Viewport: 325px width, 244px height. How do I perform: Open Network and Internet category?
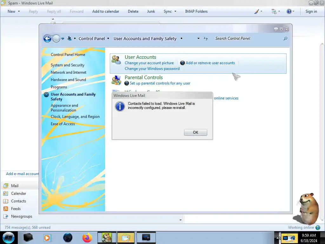(x=69, y=72)
